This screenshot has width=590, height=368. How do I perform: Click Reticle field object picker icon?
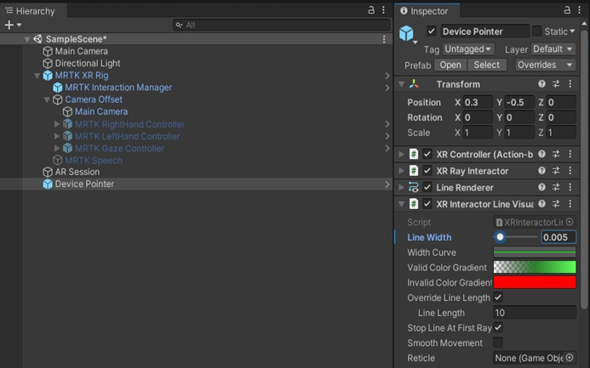point(570,358)
